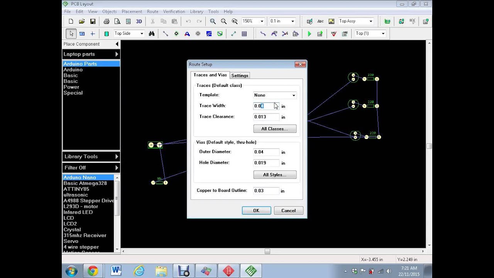
Task: Select the place via ring tool
Action: pyautogui.click(x=198, y=34)
